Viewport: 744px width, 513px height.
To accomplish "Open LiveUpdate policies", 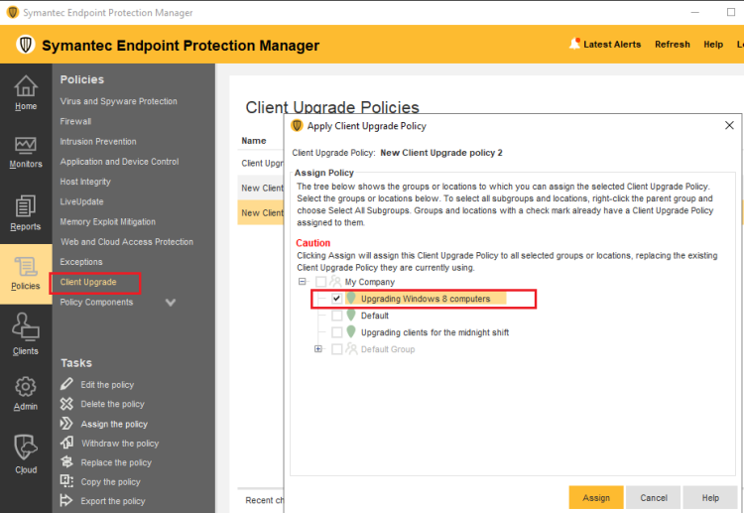I will 81,201.
